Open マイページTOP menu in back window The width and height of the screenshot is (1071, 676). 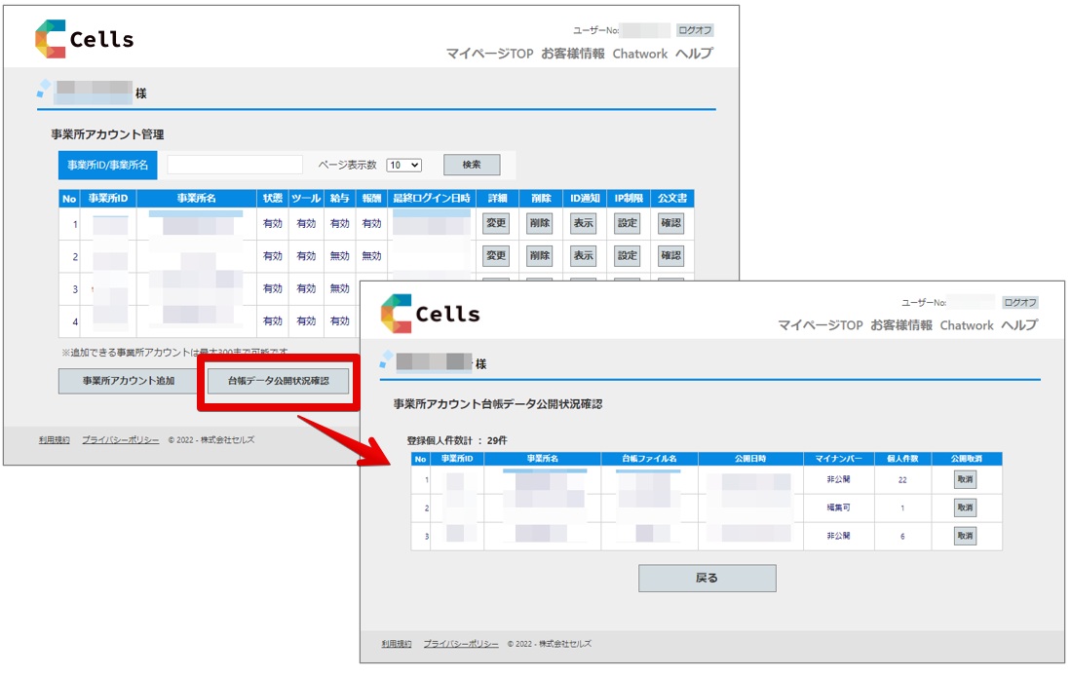point(490,54)
